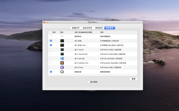Click the terminal icon in 进入终端 row
Screen dimensions: 179x111
coord(62,41)
